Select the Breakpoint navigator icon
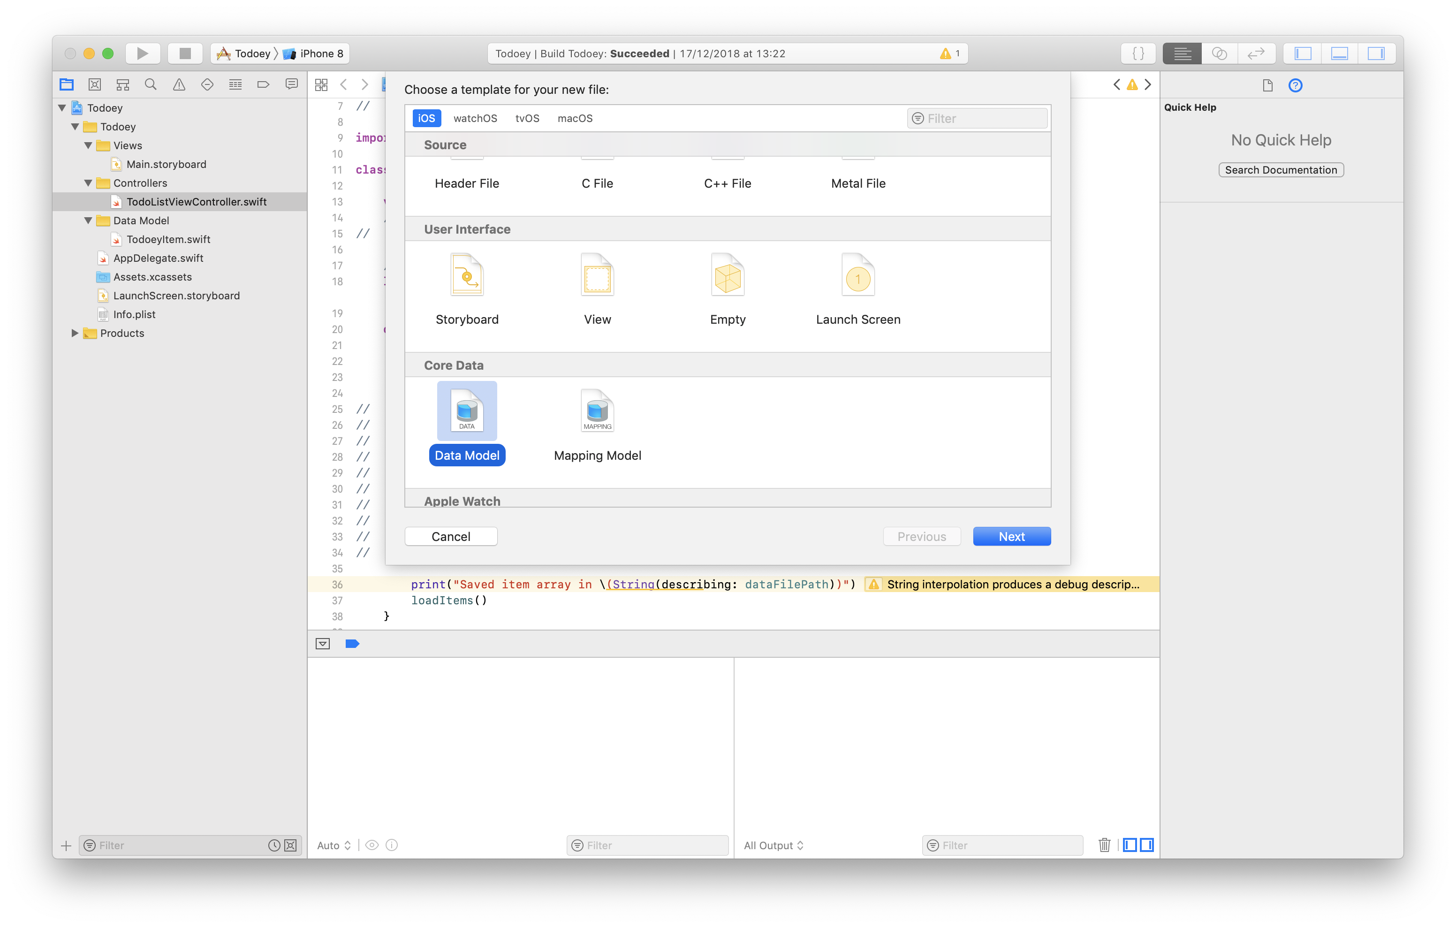Viewport: 1456px width, 928px height. point(263,85)
